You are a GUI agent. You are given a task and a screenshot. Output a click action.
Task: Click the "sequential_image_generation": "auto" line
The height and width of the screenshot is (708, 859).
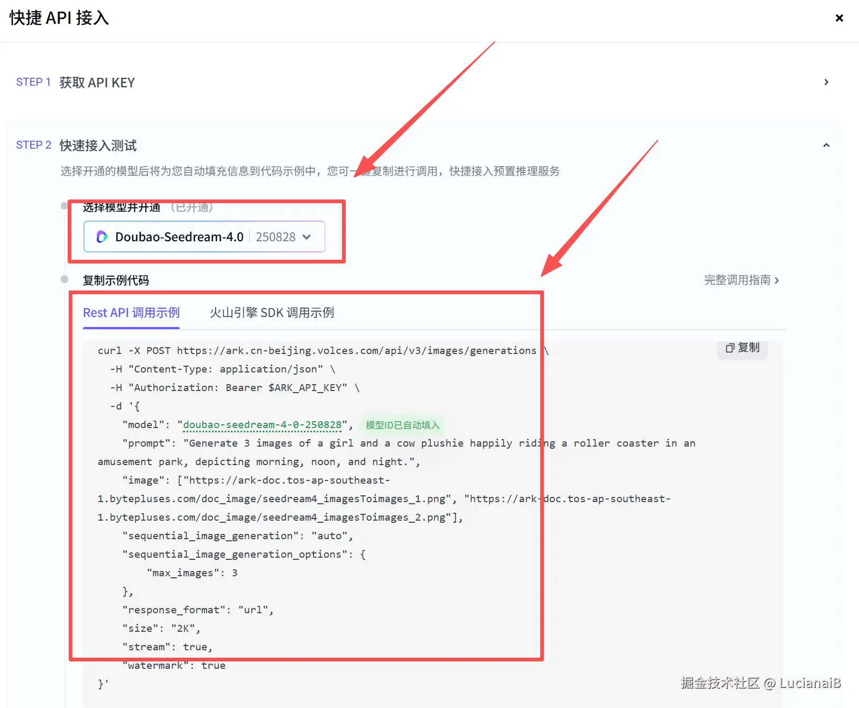tap(238, 535)
